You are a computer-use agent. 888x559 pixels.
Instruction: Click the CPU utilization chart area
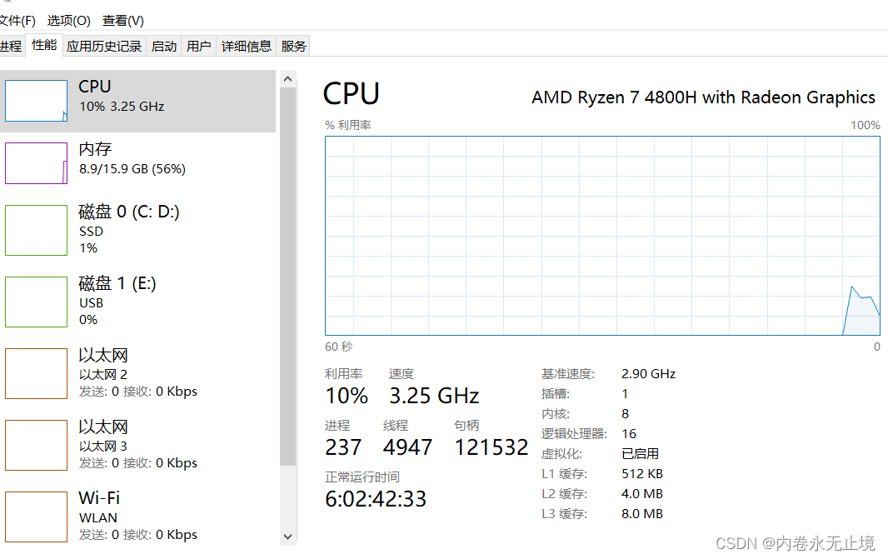601,236
